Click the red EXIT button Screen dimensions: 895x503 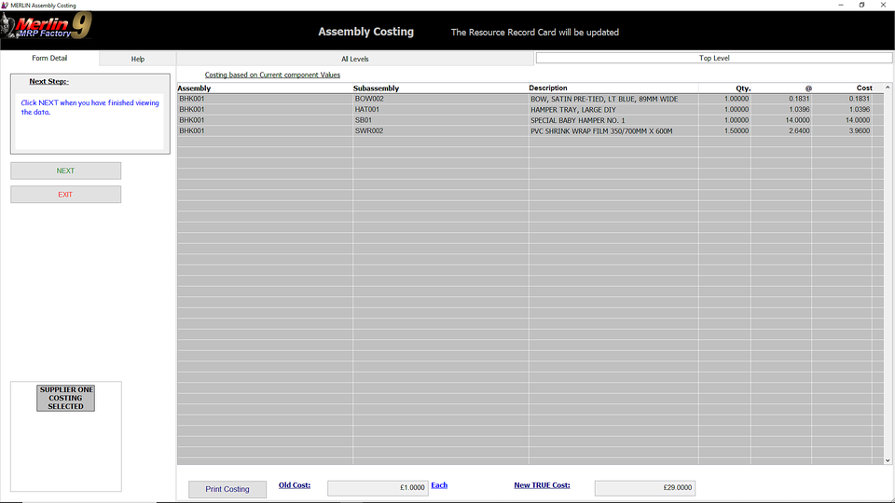click(65, 195)
